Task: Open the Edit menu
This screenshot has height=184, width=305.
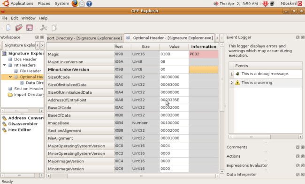Action: 14,18
